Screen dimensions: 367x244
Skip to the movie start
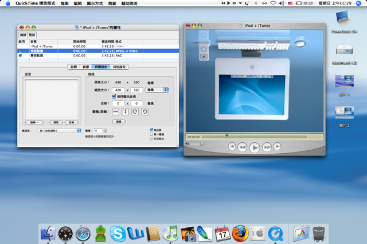[x=232, y=146]
